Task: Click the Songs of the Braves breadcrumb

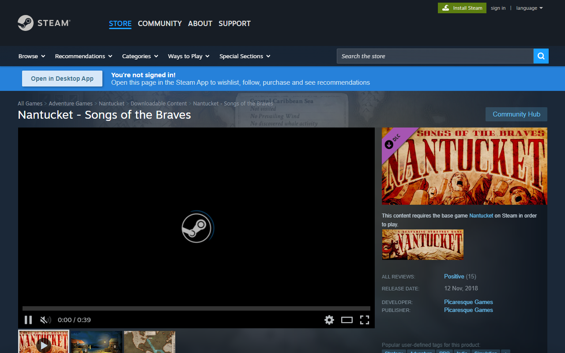Action: click(x=233, y=103)
